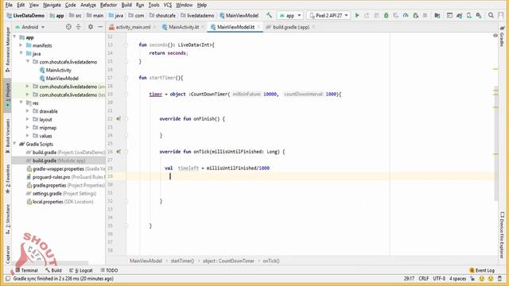Toggle the Event Log tool window

(x=482, y=270)
